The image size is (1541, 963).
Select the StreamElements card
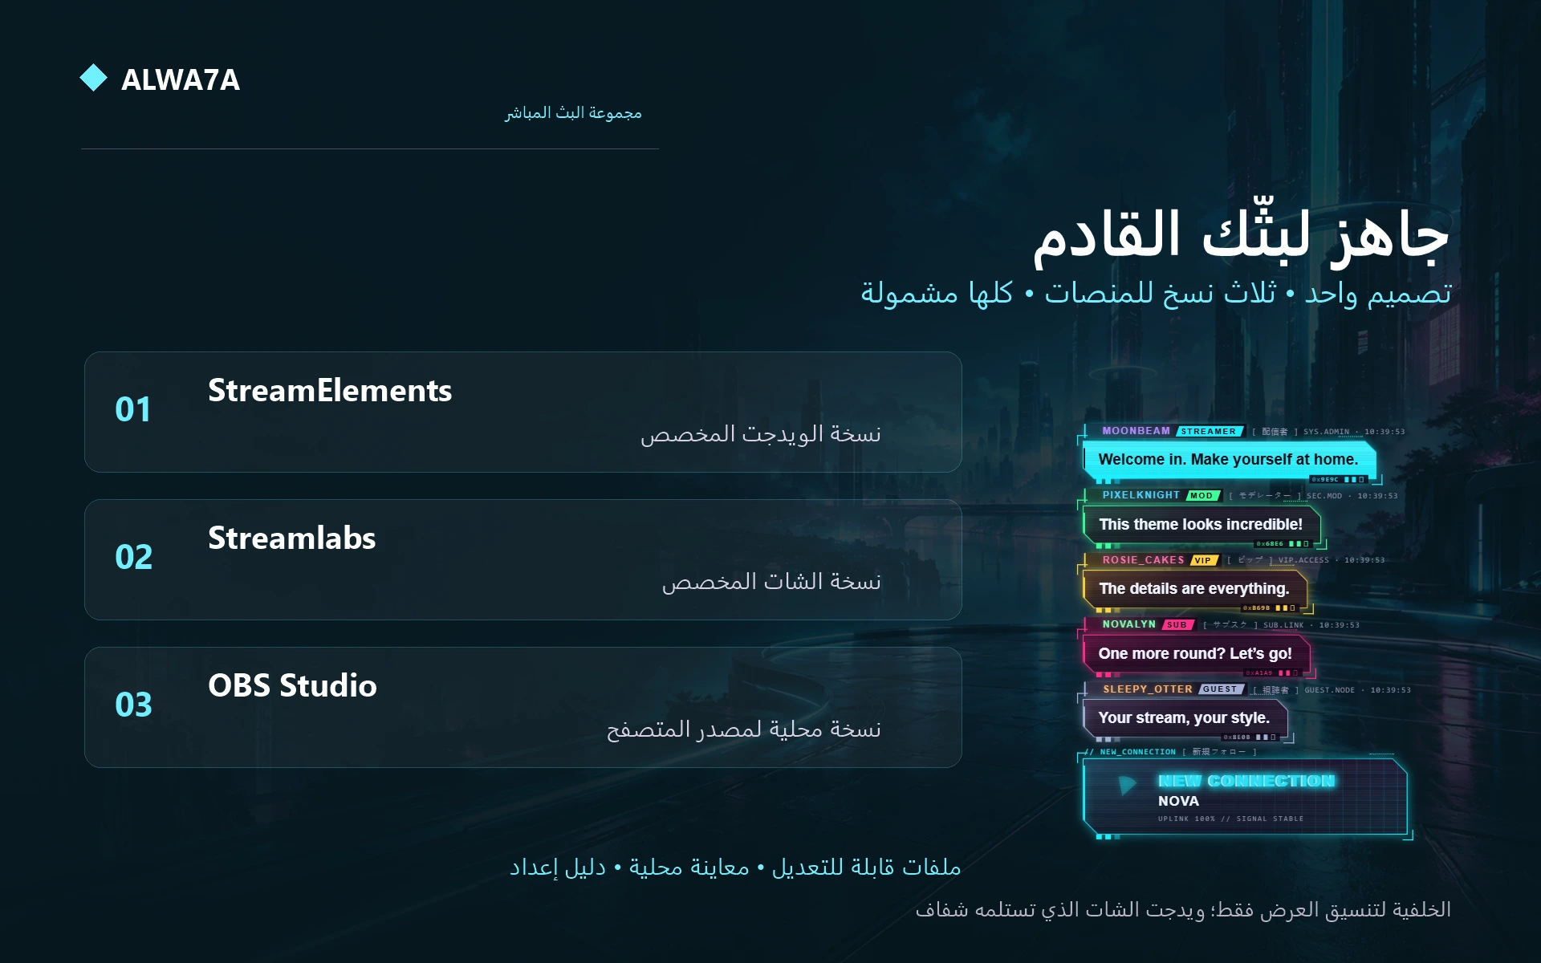click(523, 412)
